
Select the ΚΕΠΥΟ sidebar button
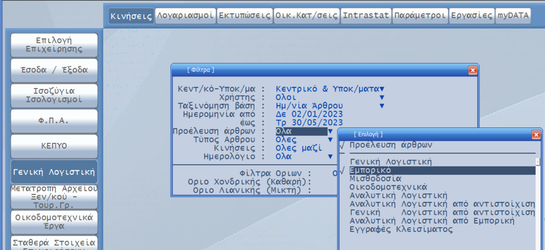click(x=54, y=146)
